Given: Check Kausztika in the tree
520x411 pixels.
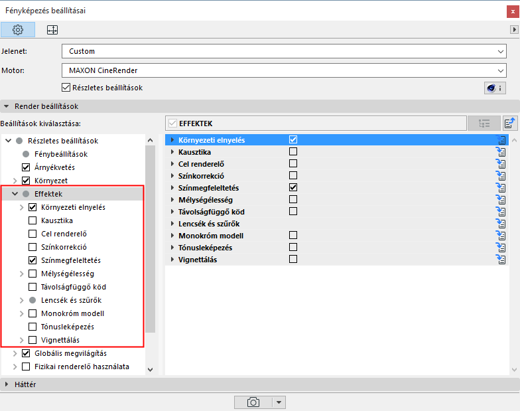Looking at the screenshot, I should pyautogui.click(x=32, y=220).
